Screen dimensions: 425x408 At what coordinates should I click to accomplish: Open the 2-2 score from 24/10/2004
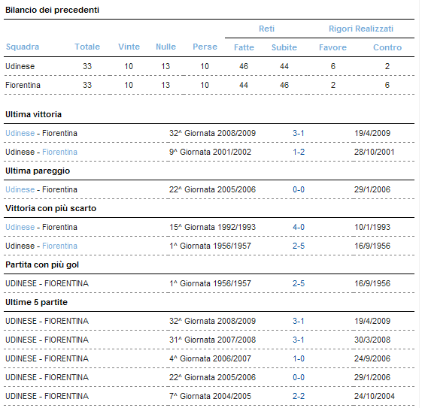click(x=299, y=396)
